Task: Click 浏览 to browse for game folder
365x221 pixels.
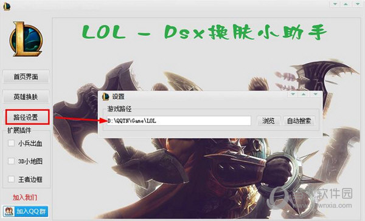Action: coord(268,121)
